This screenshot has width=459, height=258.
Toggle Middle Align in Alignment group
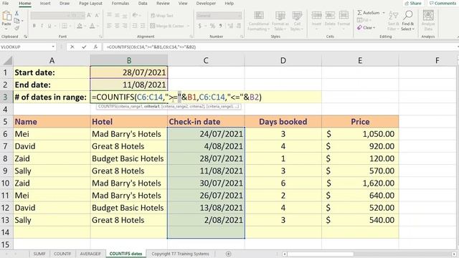pos(117,15)
